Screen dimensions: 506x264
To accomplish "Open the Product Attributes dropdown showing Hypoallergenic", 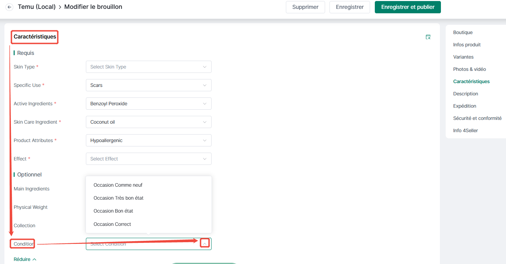I will coord(149,140).
